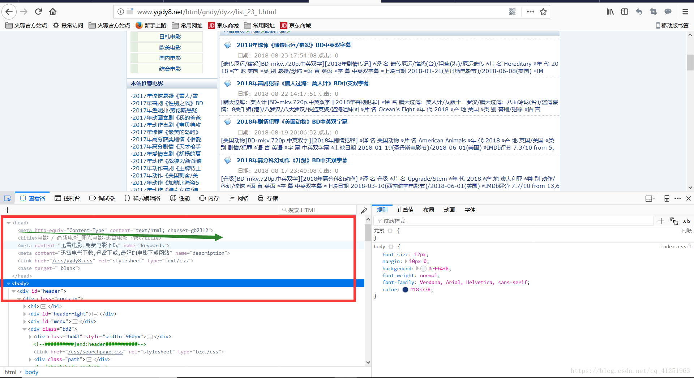Open the 样式编辑器 style editor tab

(x=142, y=198)
